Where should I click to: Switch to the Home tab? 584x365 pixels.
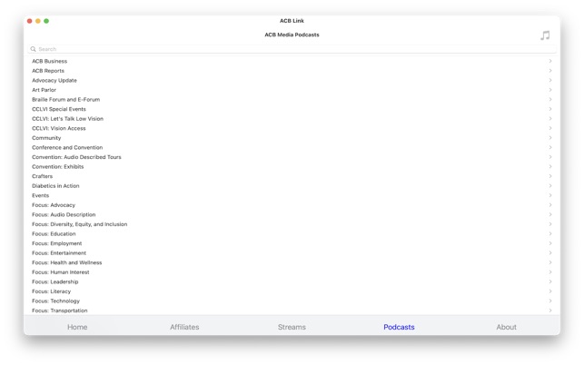[77, 327]
